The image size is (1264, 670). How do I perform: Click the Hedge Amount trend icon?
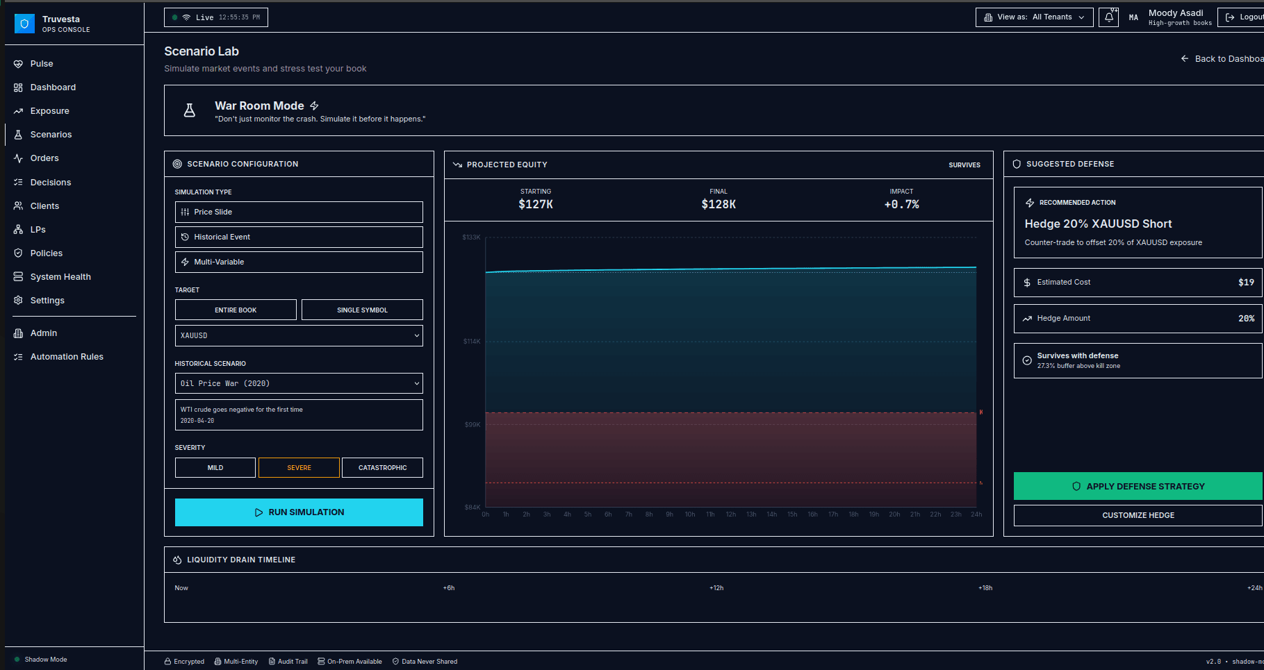tap(1027, 319)
